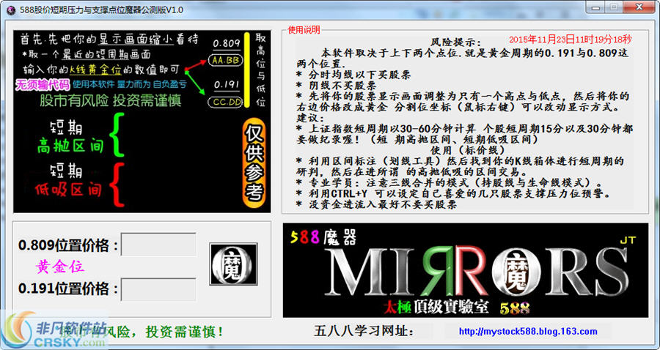Viewport: 660px width, 350px height.
Task: Click the green brace beside 高抛区间
Action: pyautogui.click(x=117, y=135)
